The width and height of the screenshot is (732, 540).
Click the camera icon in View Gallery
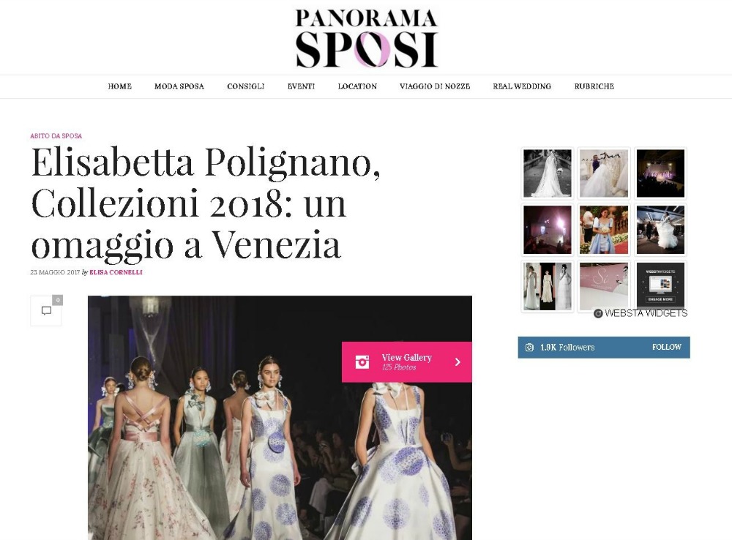click(362, 361)
